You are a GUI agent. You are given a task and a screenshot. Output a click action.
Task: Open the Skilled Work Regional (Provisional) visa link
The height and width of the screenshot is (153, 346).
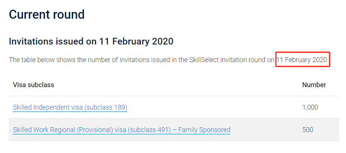tap(121, 130)
